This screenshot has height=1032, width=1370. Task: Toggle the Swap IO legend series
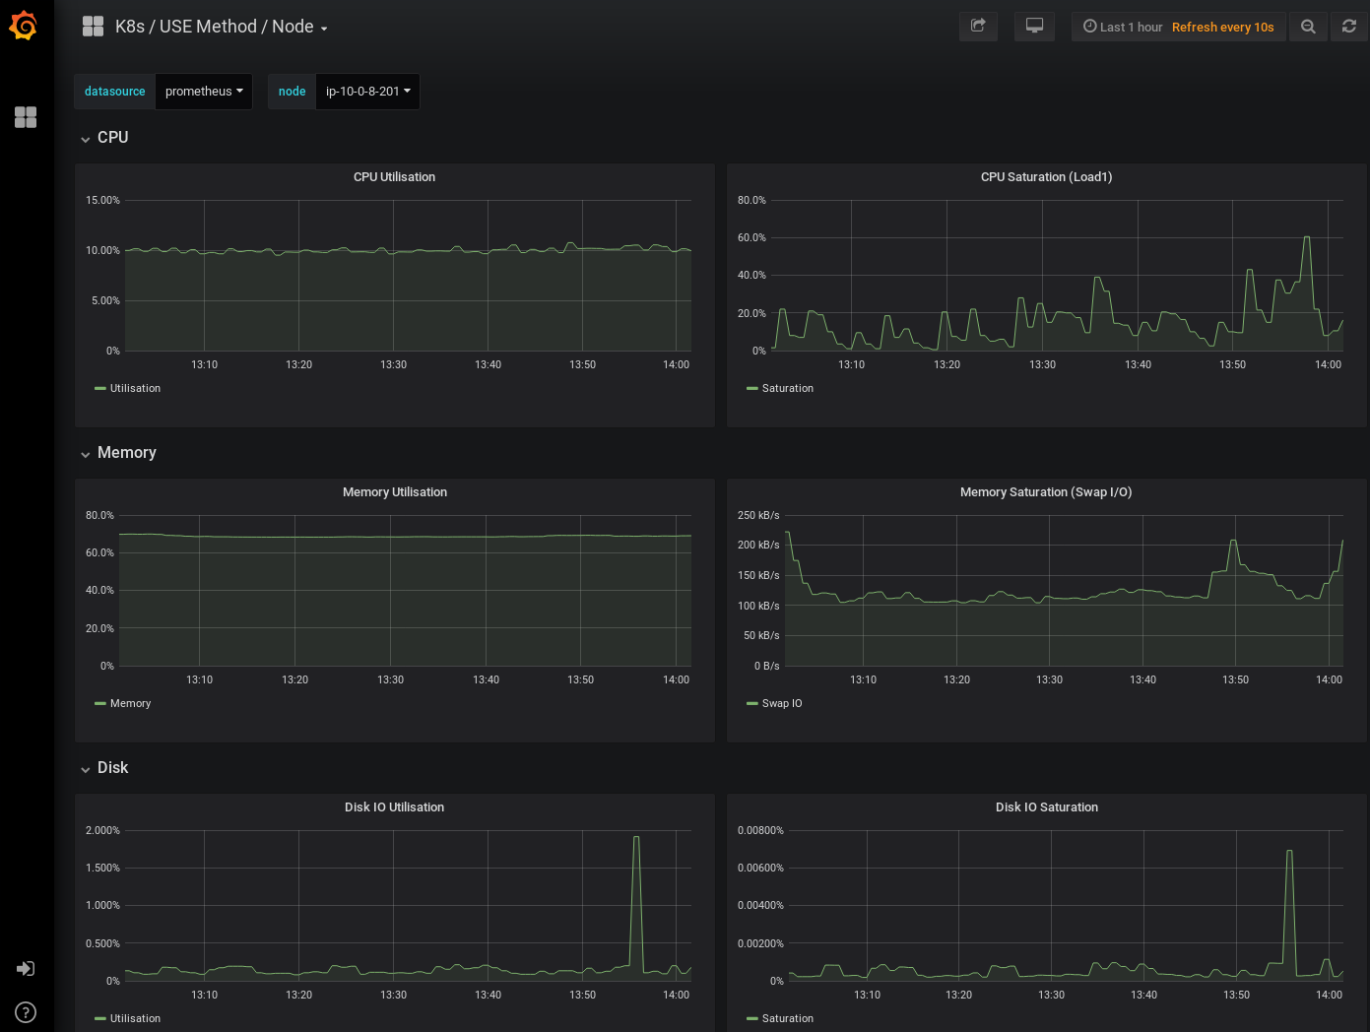coord(782,704)
